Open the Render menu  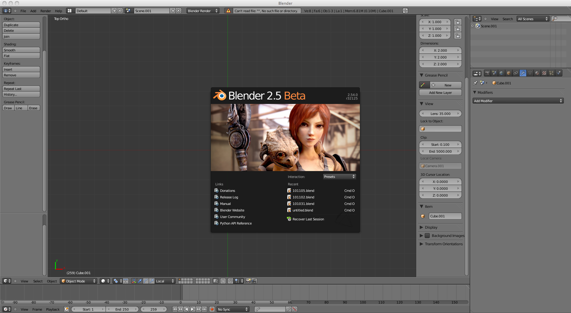coord(46,11)
